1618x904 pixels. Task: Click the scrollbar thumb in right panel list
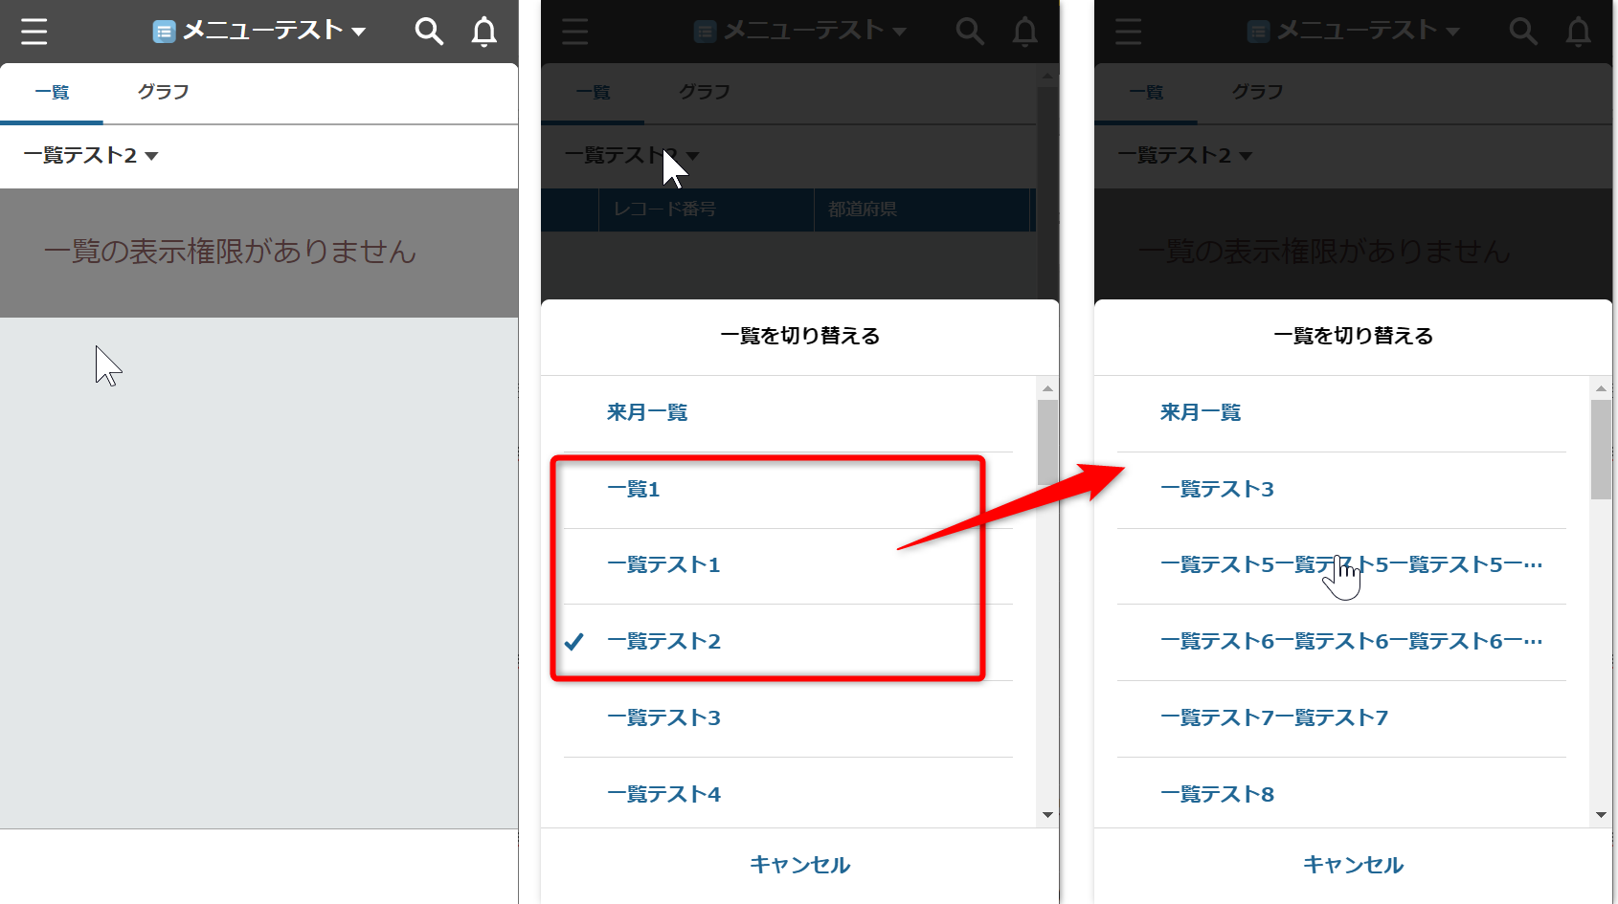(1601, 449)
